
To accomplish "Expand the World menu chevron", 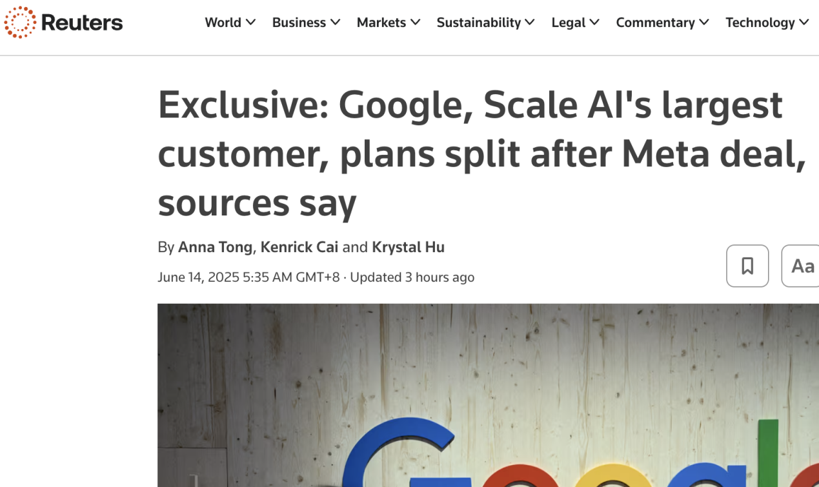I will pyautogui.click(x=251, y=23).
